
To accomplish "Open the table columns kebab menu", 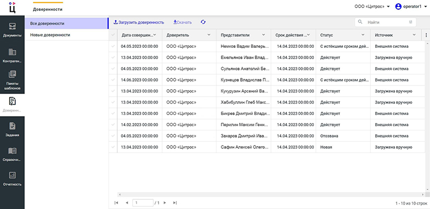I will (x=426, y=35).
